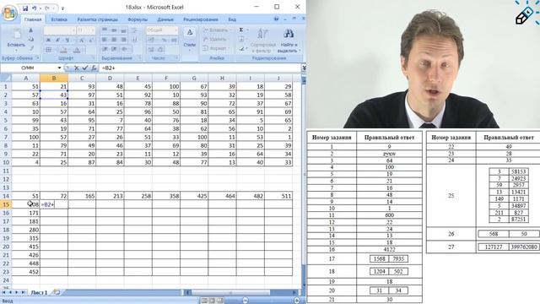Click into the formula bar showing =B2+

(x=200, y=68)
